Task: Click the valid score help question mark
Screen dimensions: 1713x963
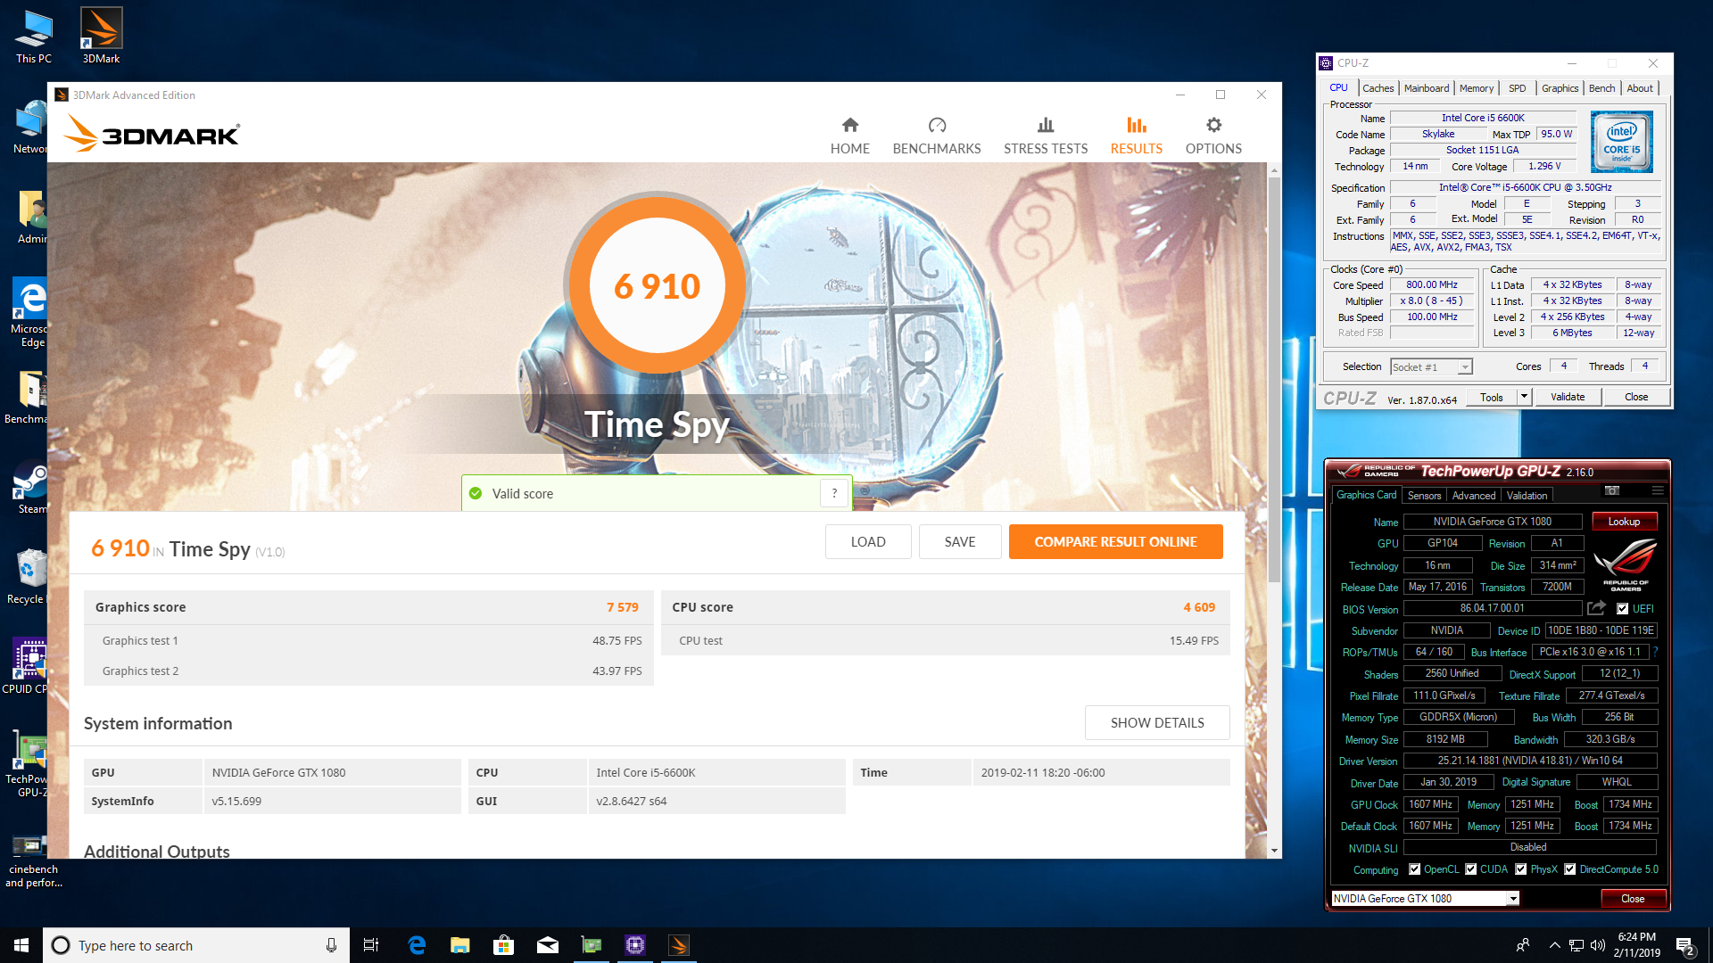Action: tap(834, 493)
